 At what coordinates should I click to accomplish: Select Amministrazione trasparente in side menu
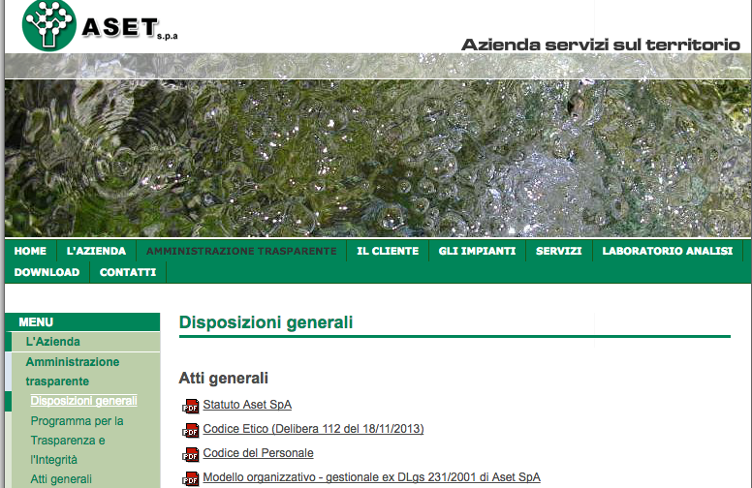73,372
